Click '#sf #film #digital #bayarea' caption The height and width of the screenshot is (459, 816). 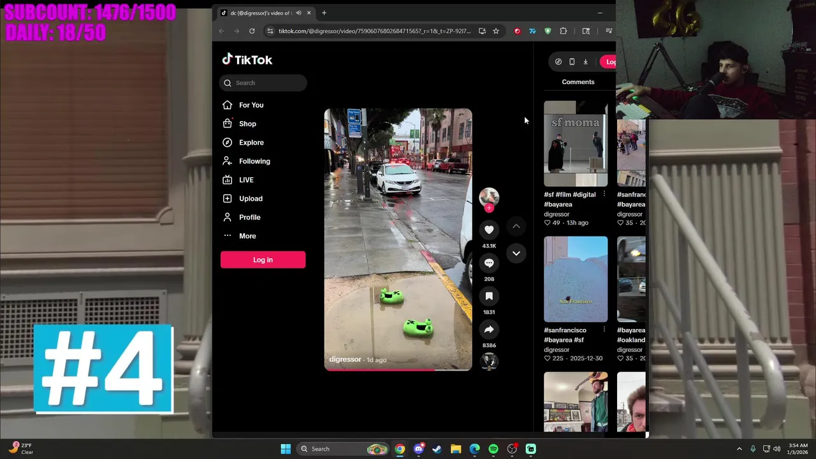coord(570,200)
